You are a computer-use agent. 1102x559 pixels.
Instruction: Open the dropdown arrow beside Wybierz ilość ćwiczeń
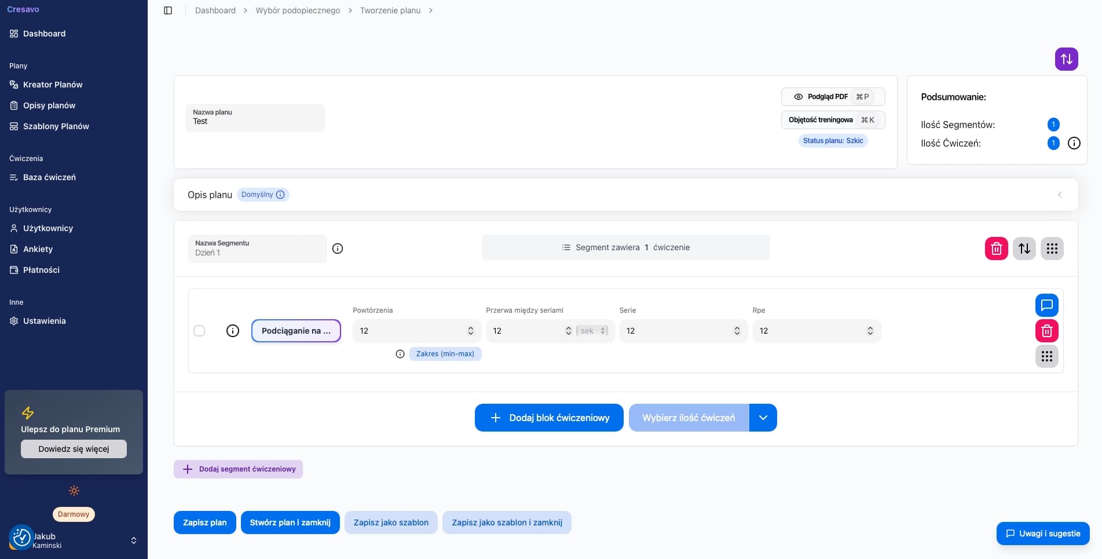[763, 418]
